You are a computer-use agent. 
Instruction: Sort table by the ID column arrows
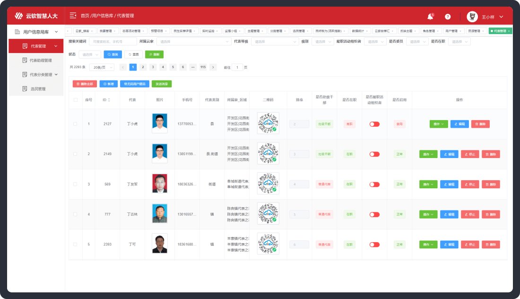pos(109,100)
